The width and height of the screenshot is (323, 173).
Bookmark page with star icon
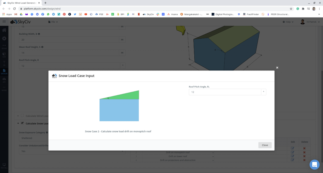point(291,8)
